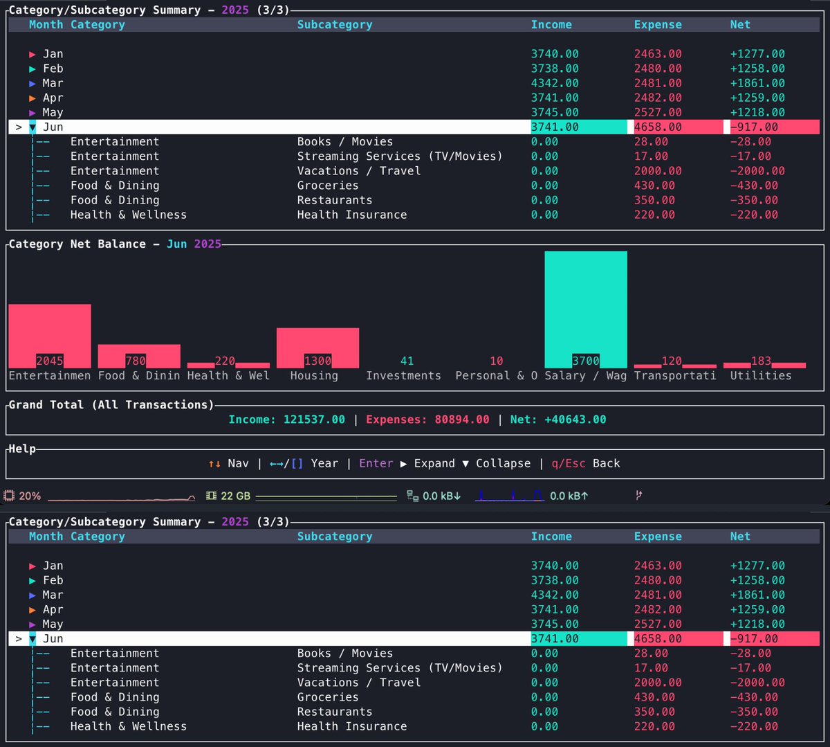
Task: Toggle the Jun row collapsed state
Action: 32,127
